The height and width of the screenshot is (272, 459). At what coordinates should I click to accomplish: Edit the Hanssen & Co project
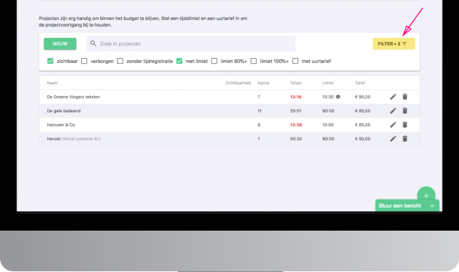[393, 125]
